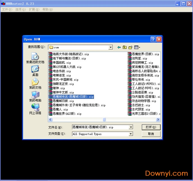193x181 pixels.
Task: Select 恶魔世界(日版).zip
Action: tap(143, 54)
